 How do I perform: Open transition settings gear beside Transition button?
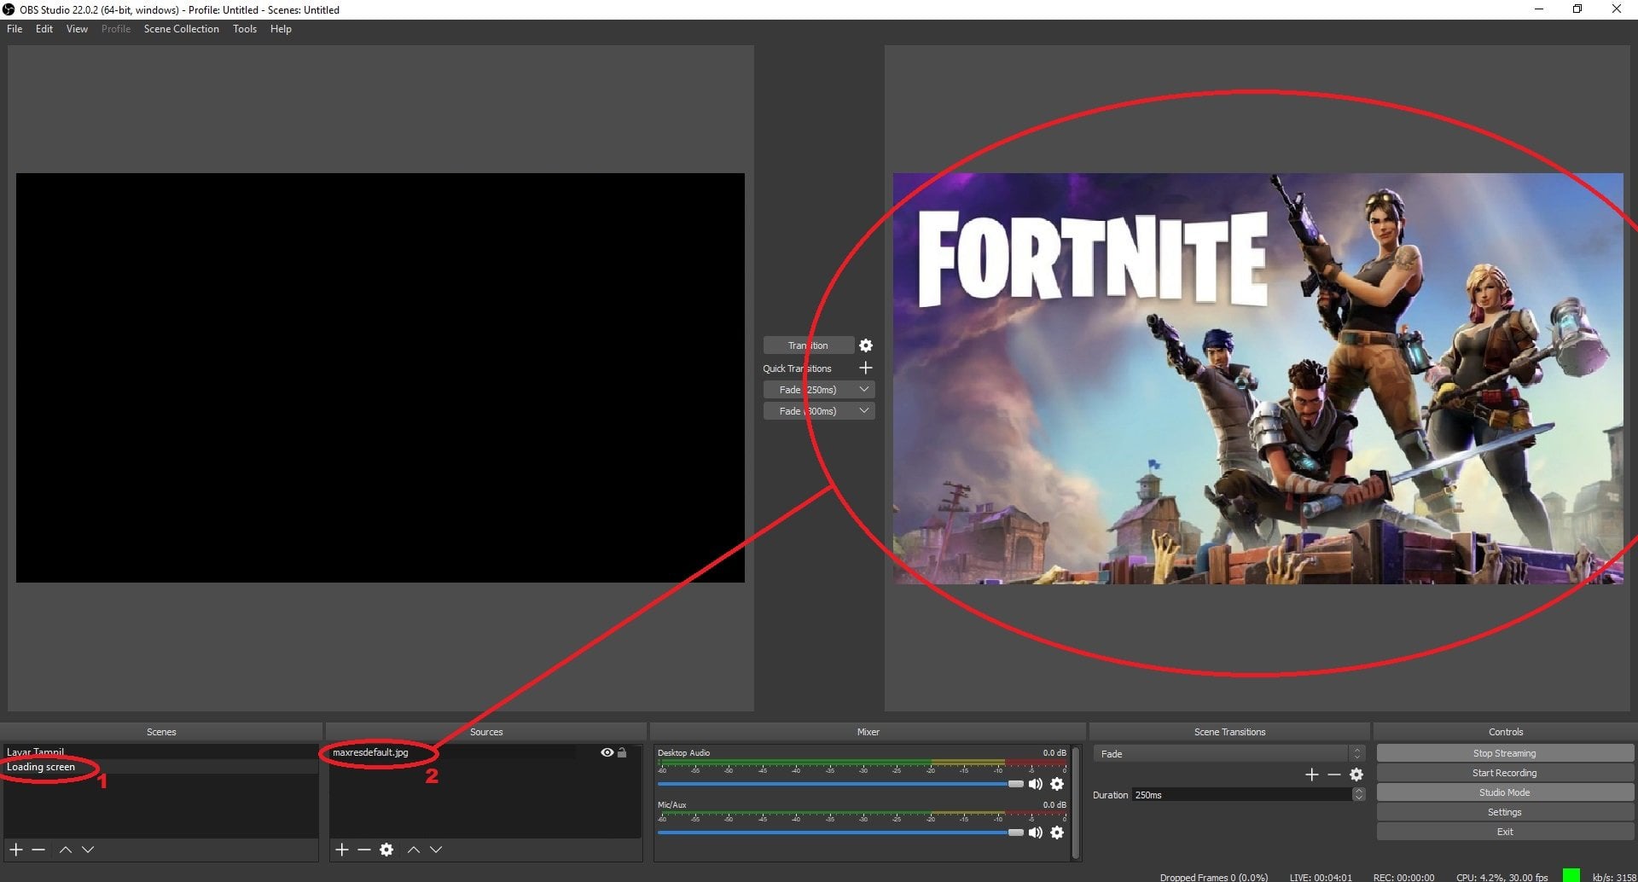[866, 345]
